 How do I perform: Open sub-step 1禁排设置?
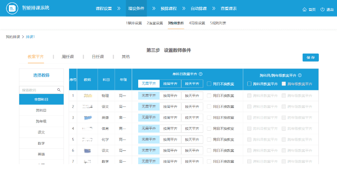tap(134, 23)
